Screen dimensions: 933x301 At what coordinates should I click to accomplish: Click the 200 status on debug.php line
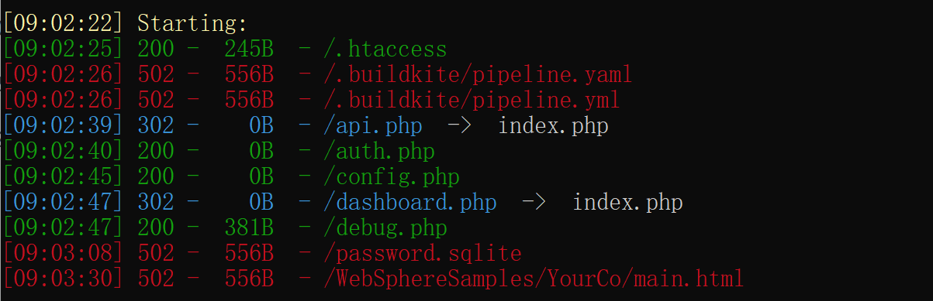156,228
